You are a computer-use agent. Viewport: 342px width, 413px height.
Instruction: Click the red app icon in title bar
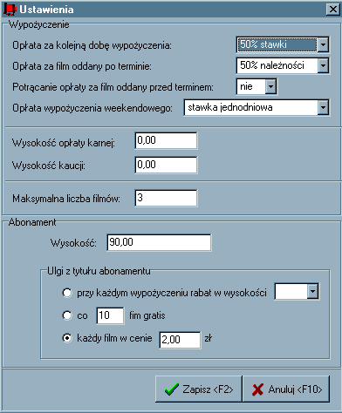[10, 9]
